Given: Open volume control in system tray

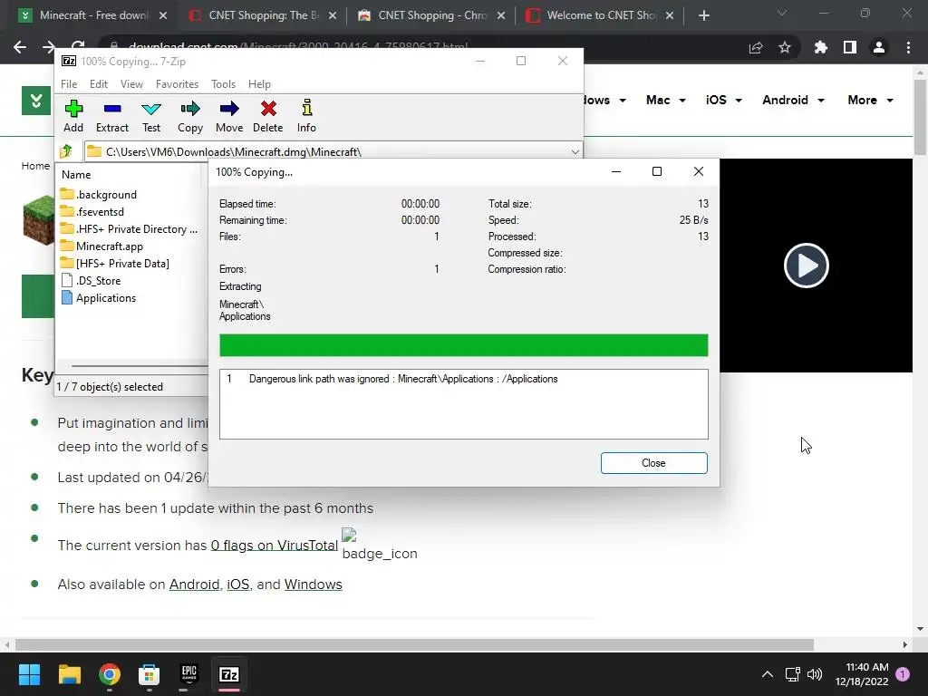Looking at the screenshot, I should [x=815, y=674].
